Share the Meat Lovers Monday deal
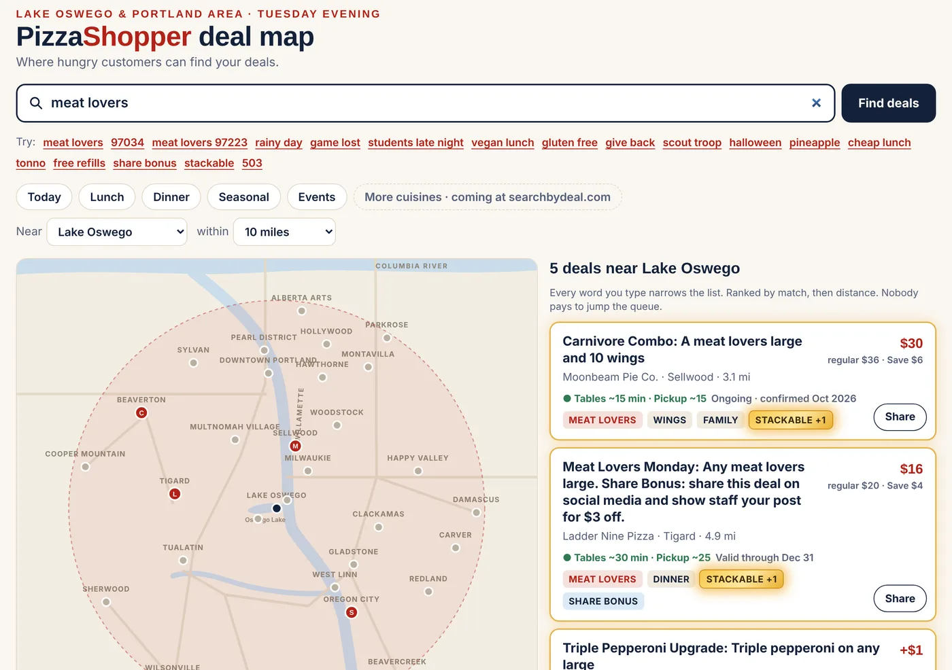952x670 pixels. click(900, 599)
